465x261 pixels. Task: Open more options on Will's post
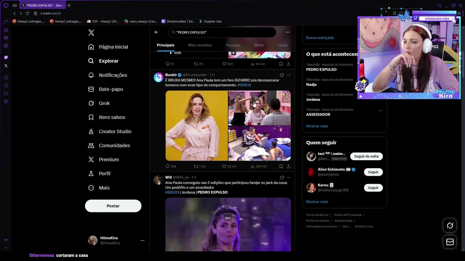point(288,177)
